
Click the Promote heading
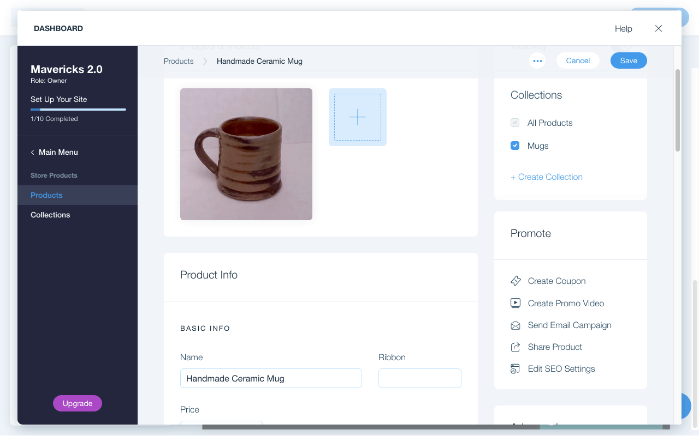531,234
